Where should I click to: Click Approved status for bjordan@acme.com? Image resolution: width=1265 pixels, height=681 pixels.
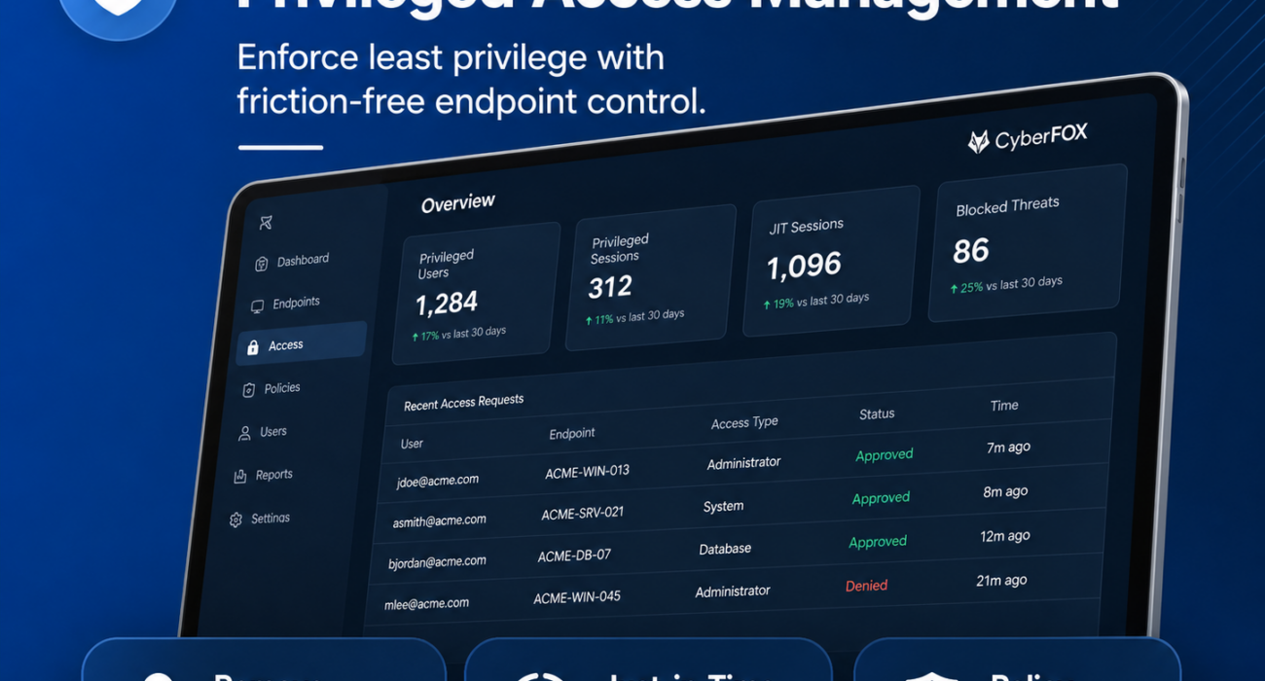click(x=878, y=542)
